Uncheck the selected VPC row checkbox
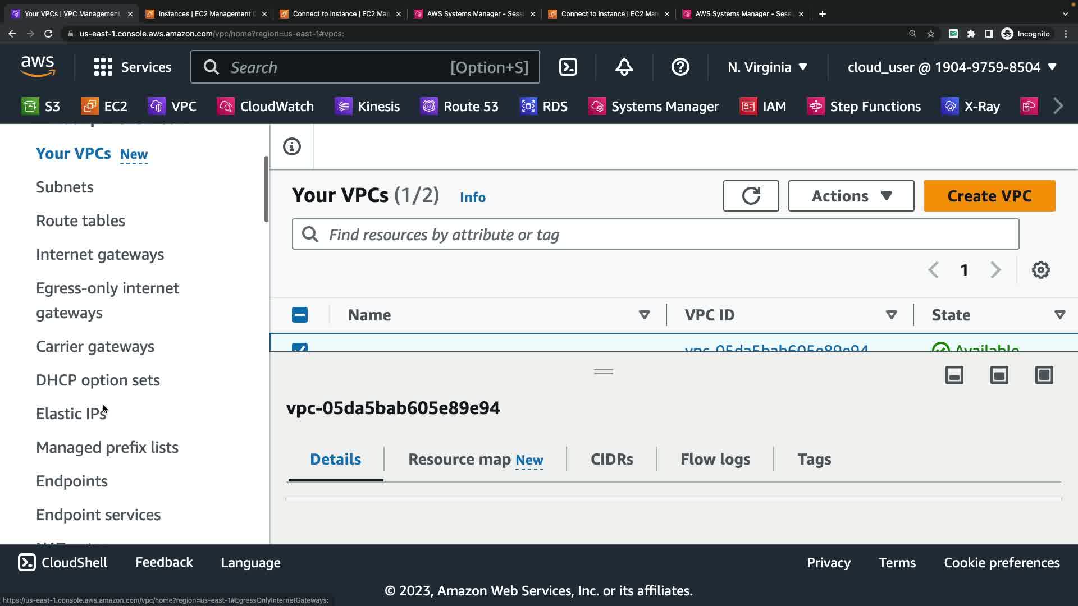Viewport: 1078px width, 606px height. [300, 348]
